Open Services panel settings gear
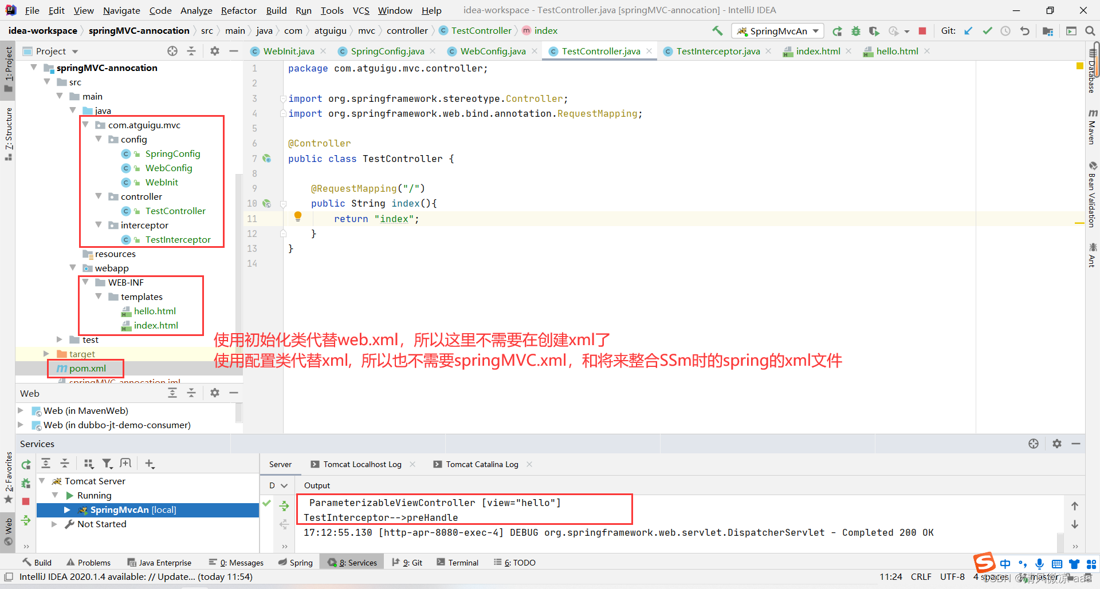 coord(1057,444)
